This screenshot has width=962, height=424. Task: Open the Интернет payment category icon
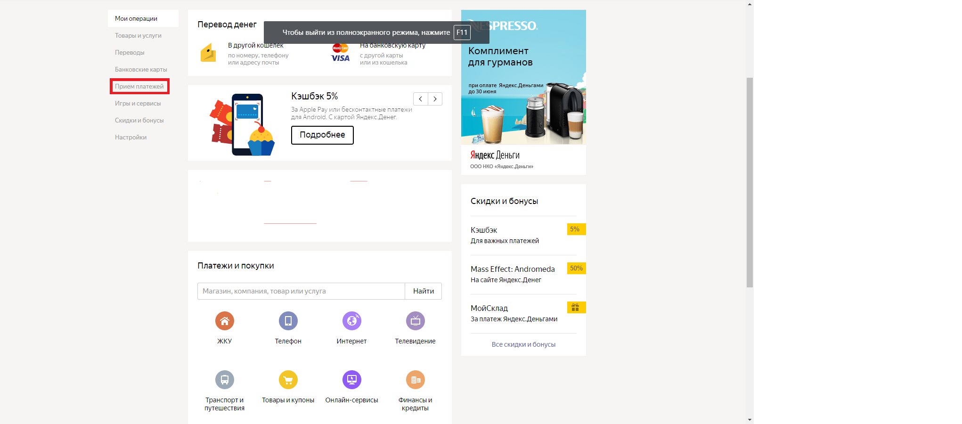pos(352,321)
